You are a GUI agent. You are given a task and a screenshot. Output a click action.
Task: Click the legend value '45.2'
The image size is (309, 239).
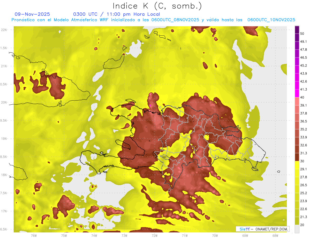click(x=303, y=65)
